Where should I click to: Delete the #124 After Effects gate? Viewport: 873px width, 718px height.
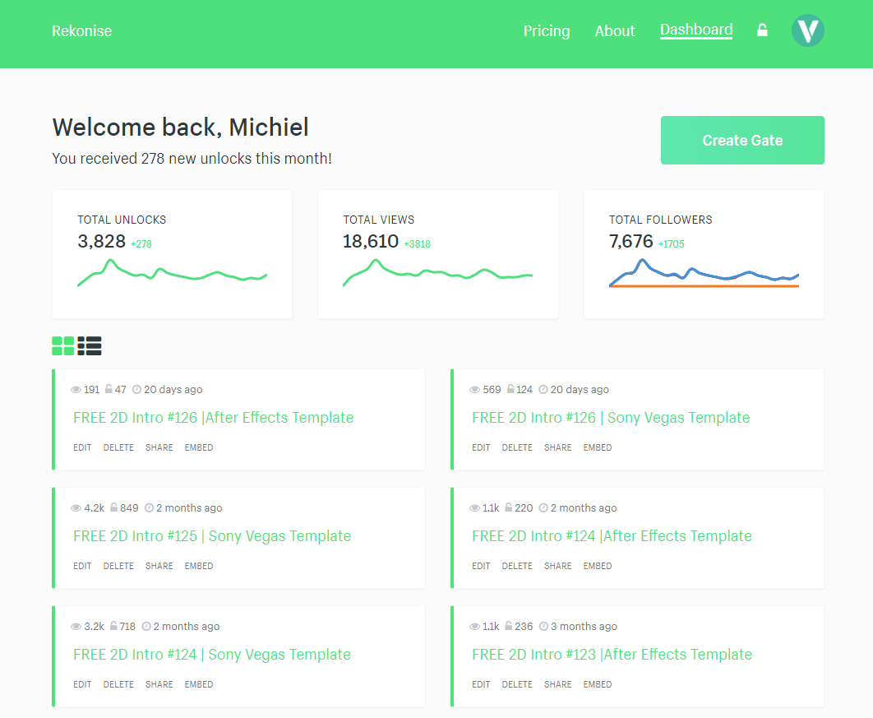click(x=517, y=566)
